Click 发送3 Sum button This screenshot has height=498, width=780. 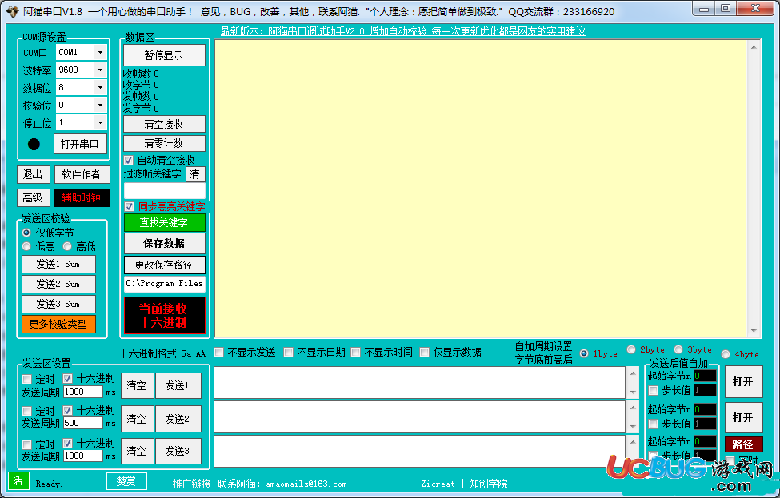coord(58,304)
